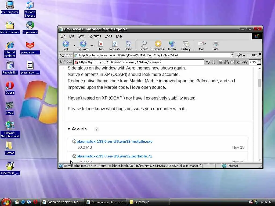The width and height of the screenshot is (275, 206).
Task: Switch to Cannot find server taskbar window
Action: point(61,202)
